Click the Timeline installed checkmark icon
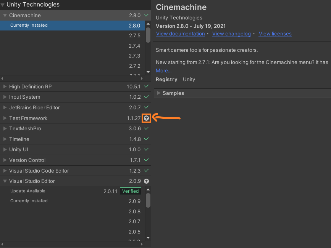Viewport: 331px width, 248px height. click(x=146, y=139)
